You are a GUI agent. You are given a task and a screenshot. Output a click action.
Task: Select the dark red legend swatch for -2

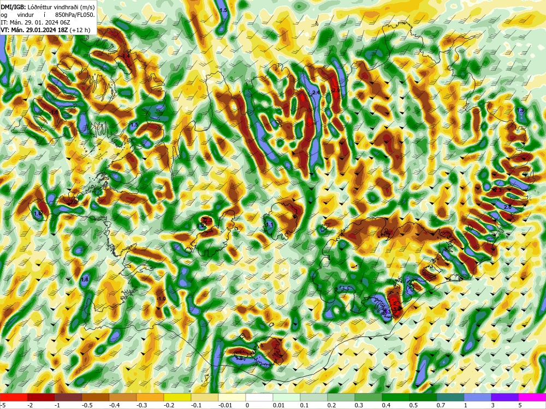coord(41,397)
